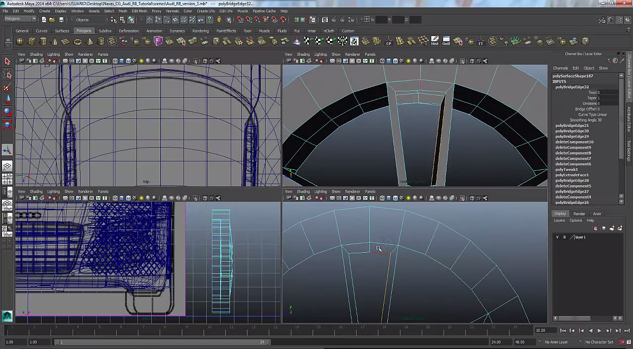Toggle visibility V of layer1
The width and height of the screenshot is (633, 349).
coord(557,237)
